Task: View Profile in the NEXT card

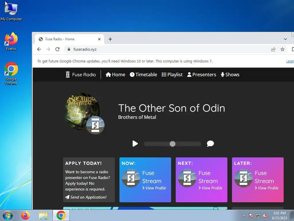Action: pyautogui.click(x=210, y=188)
